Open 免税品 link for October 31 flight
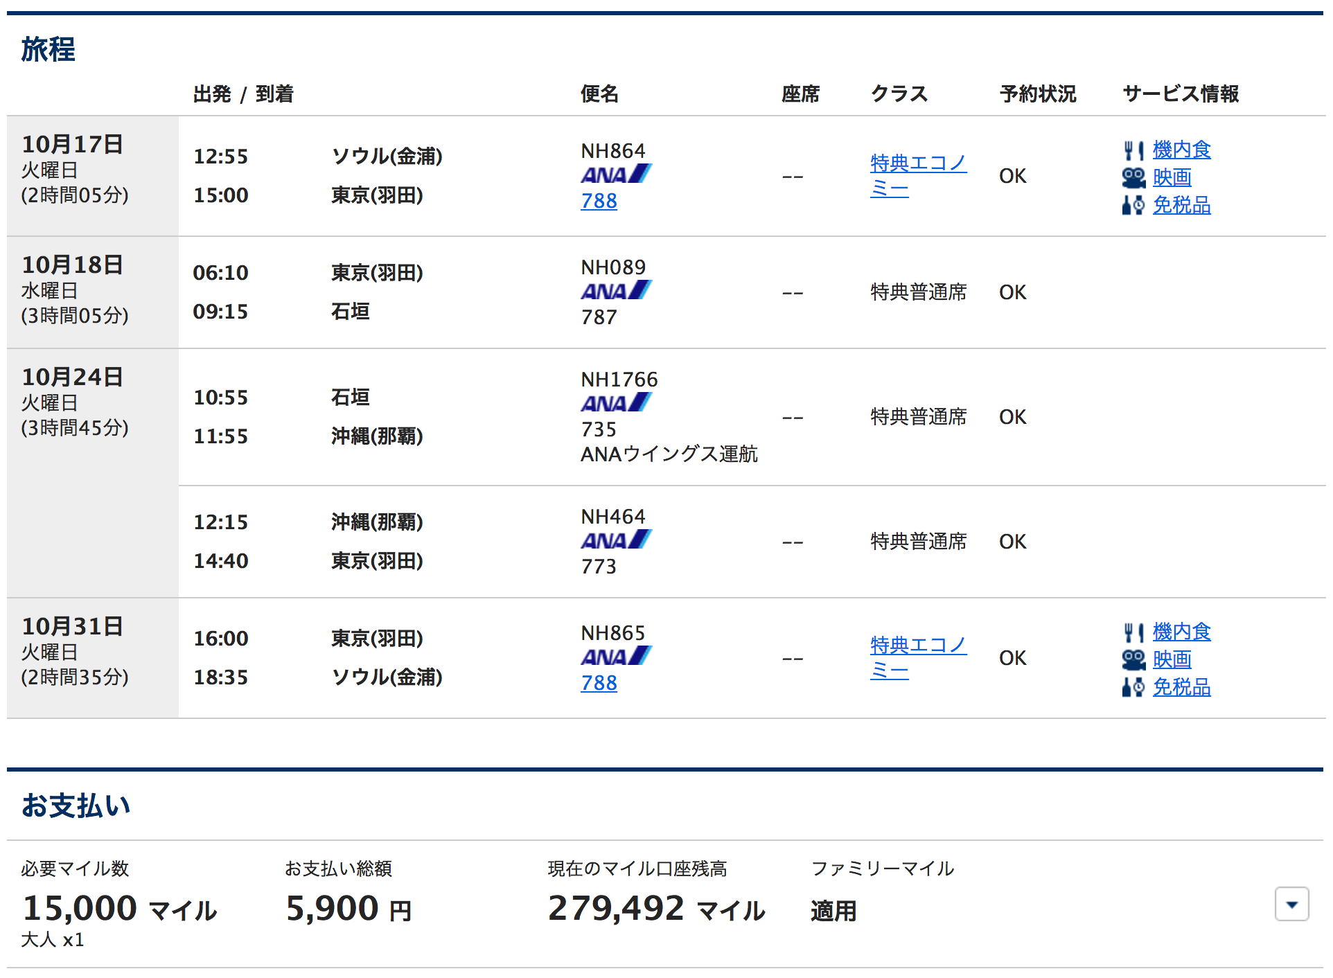 (x=1181, y=688)
